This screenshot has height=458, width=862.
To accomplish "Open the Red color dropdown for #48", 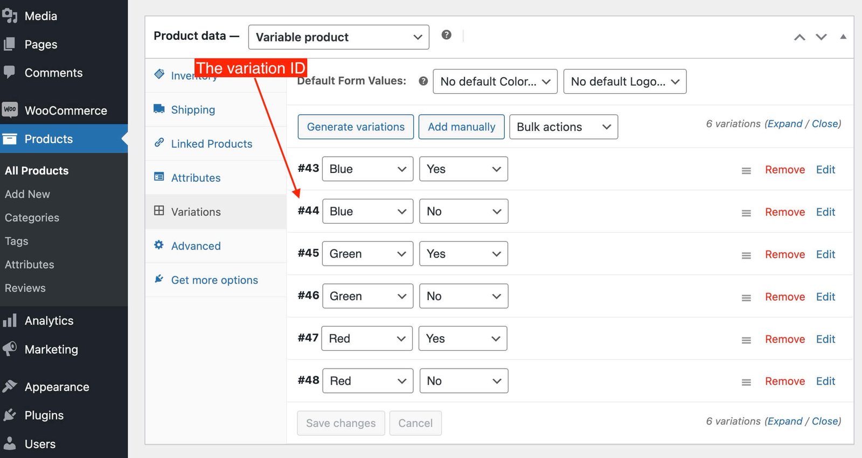I will pyautogui.click(x=368, y=381).
